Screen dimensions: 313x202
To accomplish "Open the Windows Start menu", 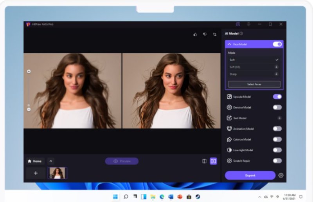I will (115, 197).
